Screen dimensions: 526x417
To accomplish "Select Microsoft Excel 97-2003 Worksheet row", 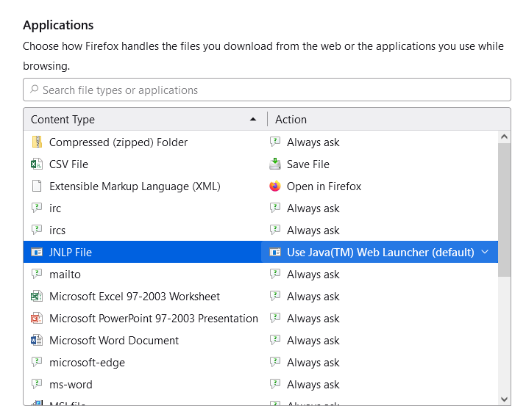I will click(x=260, y=296).
